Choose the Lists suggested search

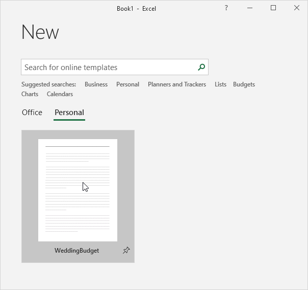(x=220, y=84)
